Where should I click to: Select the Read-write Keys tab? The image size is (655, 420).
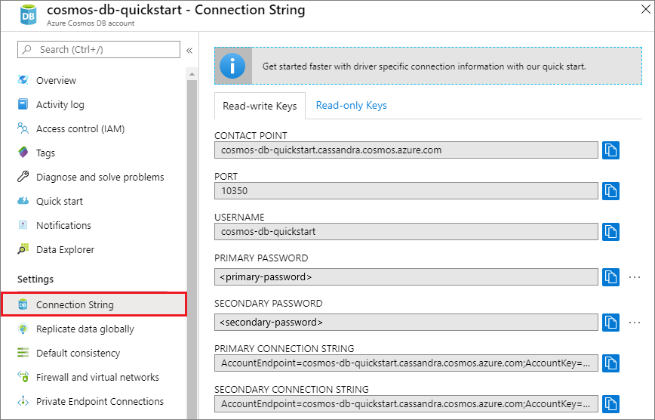(260, 106)
